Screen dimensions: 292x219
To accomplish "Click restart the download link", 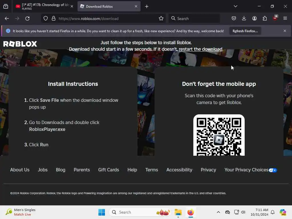I will (200, 49).
